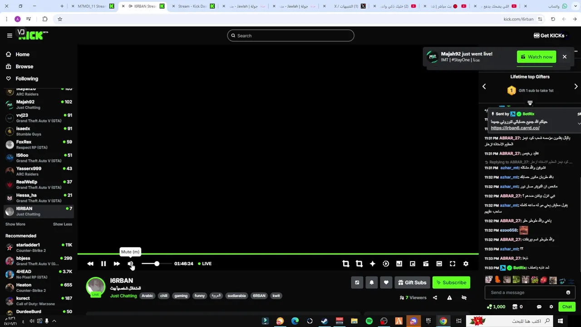Enter fullscreen mode in the player
Viewport: 581px width, 327px height.
453,264
